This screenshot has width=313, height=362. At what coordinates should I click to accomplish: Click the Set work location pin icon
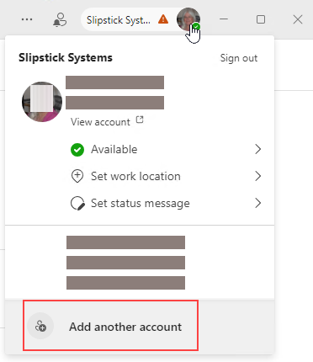click(x=77, y=176)
